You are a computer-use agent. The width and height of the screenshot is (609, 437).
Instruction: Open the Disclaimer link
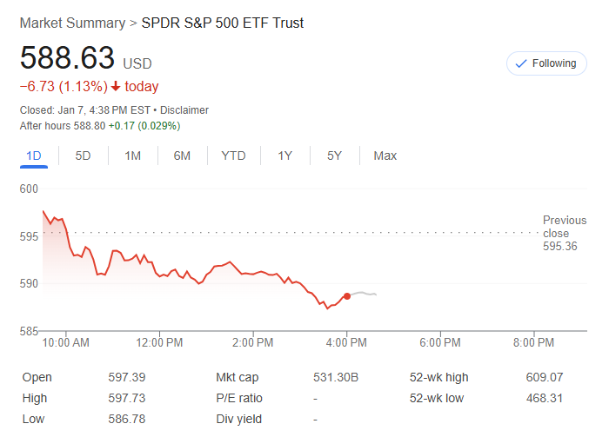coord(184,110)
